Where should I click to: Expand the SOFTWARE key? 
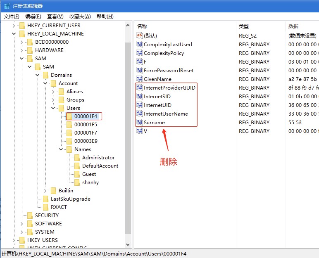point(21,224)
